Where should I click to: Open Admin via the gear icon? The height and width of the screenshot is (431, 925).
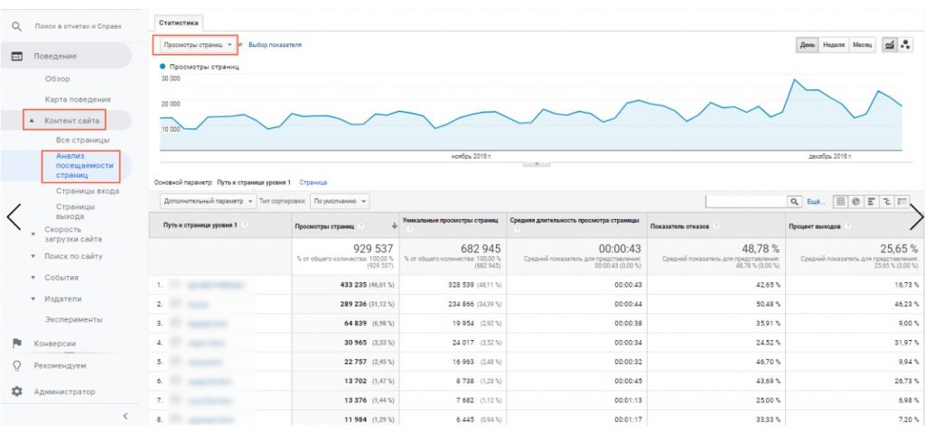pos(16,392)
